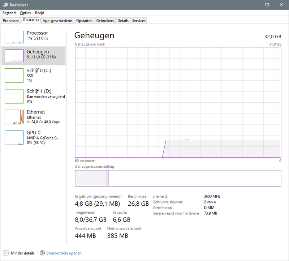Viewport: 289px width, 261px height.
Task: Open Broncontrole openen link
Action: pos(64,253)
